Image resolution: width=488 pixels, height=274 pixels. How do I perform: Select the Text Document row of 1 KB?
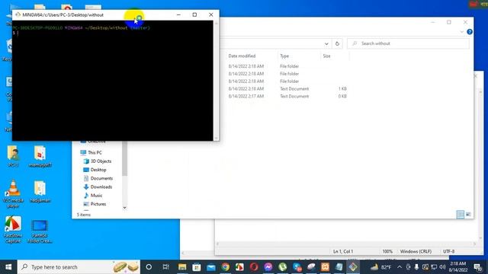[287, 88]
